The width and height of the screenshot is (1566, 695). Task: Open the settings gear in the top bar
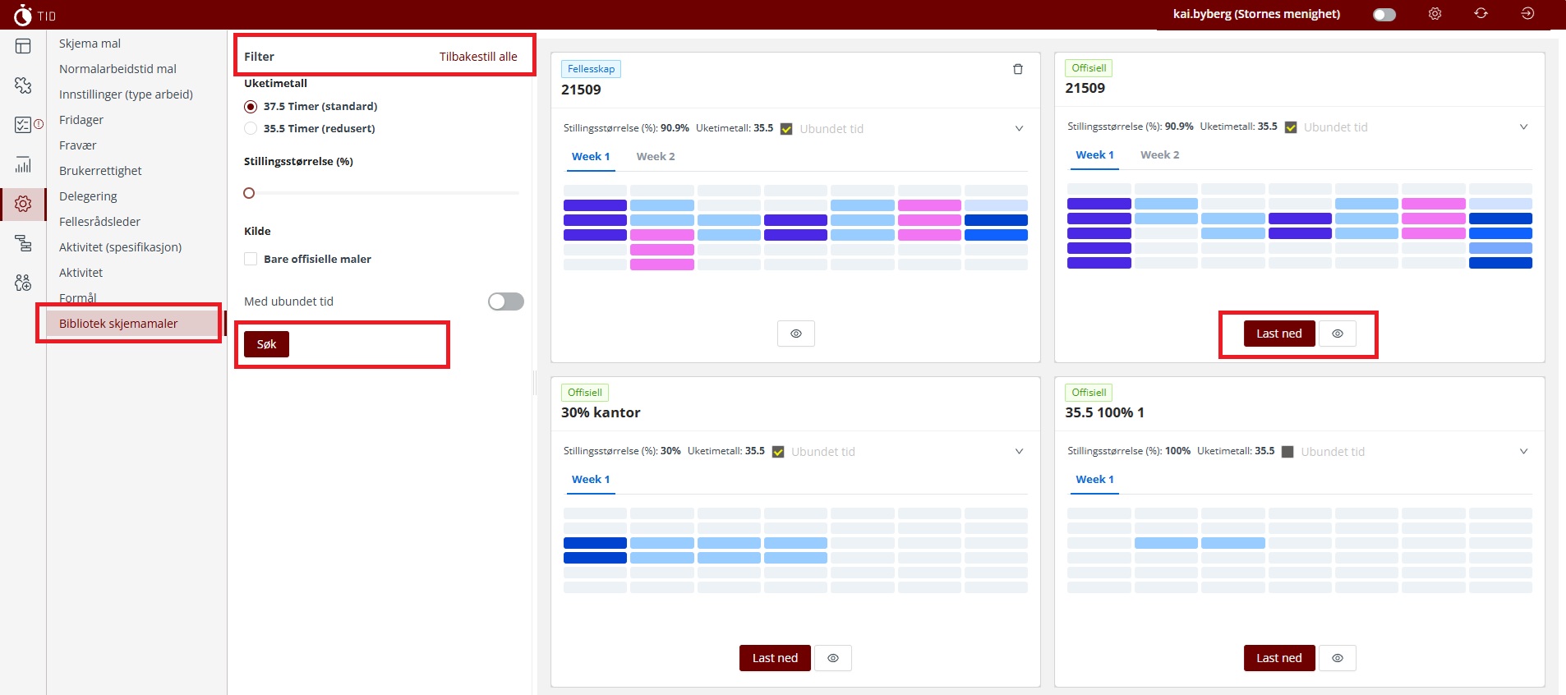coord(1435,14)
